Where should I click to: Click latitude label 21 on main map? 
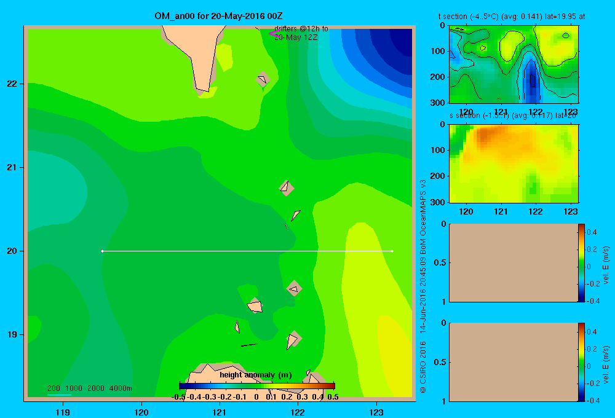pos(12,167)
